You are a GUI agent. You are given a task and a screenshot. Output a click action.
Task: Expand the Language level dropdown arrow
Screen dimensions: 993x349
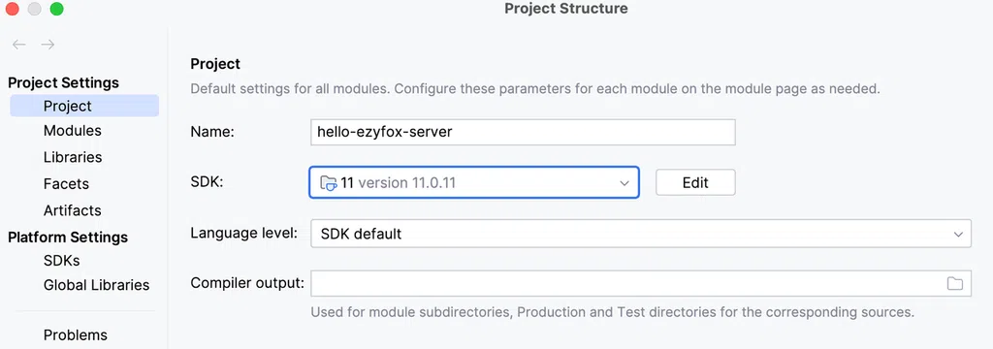click(x=957, y=235)
